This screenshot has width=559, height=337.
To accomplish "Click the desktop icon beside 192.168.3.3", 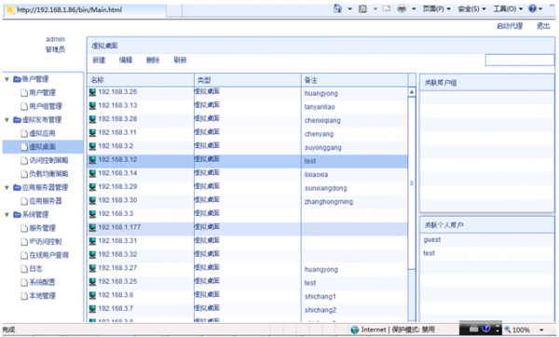I will pos(92,214).
